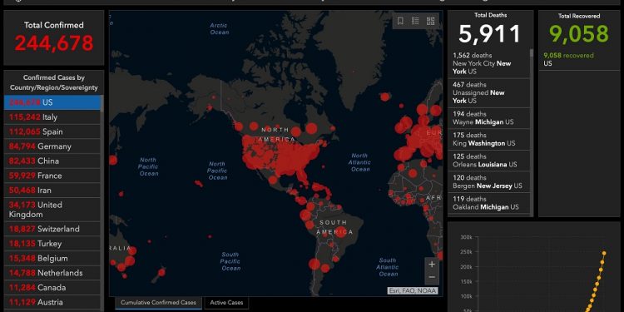Click the Total Confirmed 244,678 figure
The image size is (624, 312).
(54, 43)
